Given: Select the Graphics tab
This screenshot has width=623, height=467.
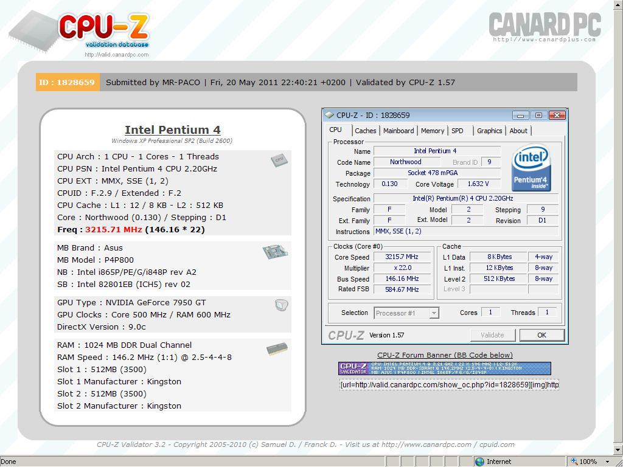Looking at the screenshot, I should tap(490, 131).
